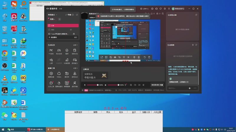Open the download icon in the title bar
Viewport: 236px width, 132px height.
(152, 9)
